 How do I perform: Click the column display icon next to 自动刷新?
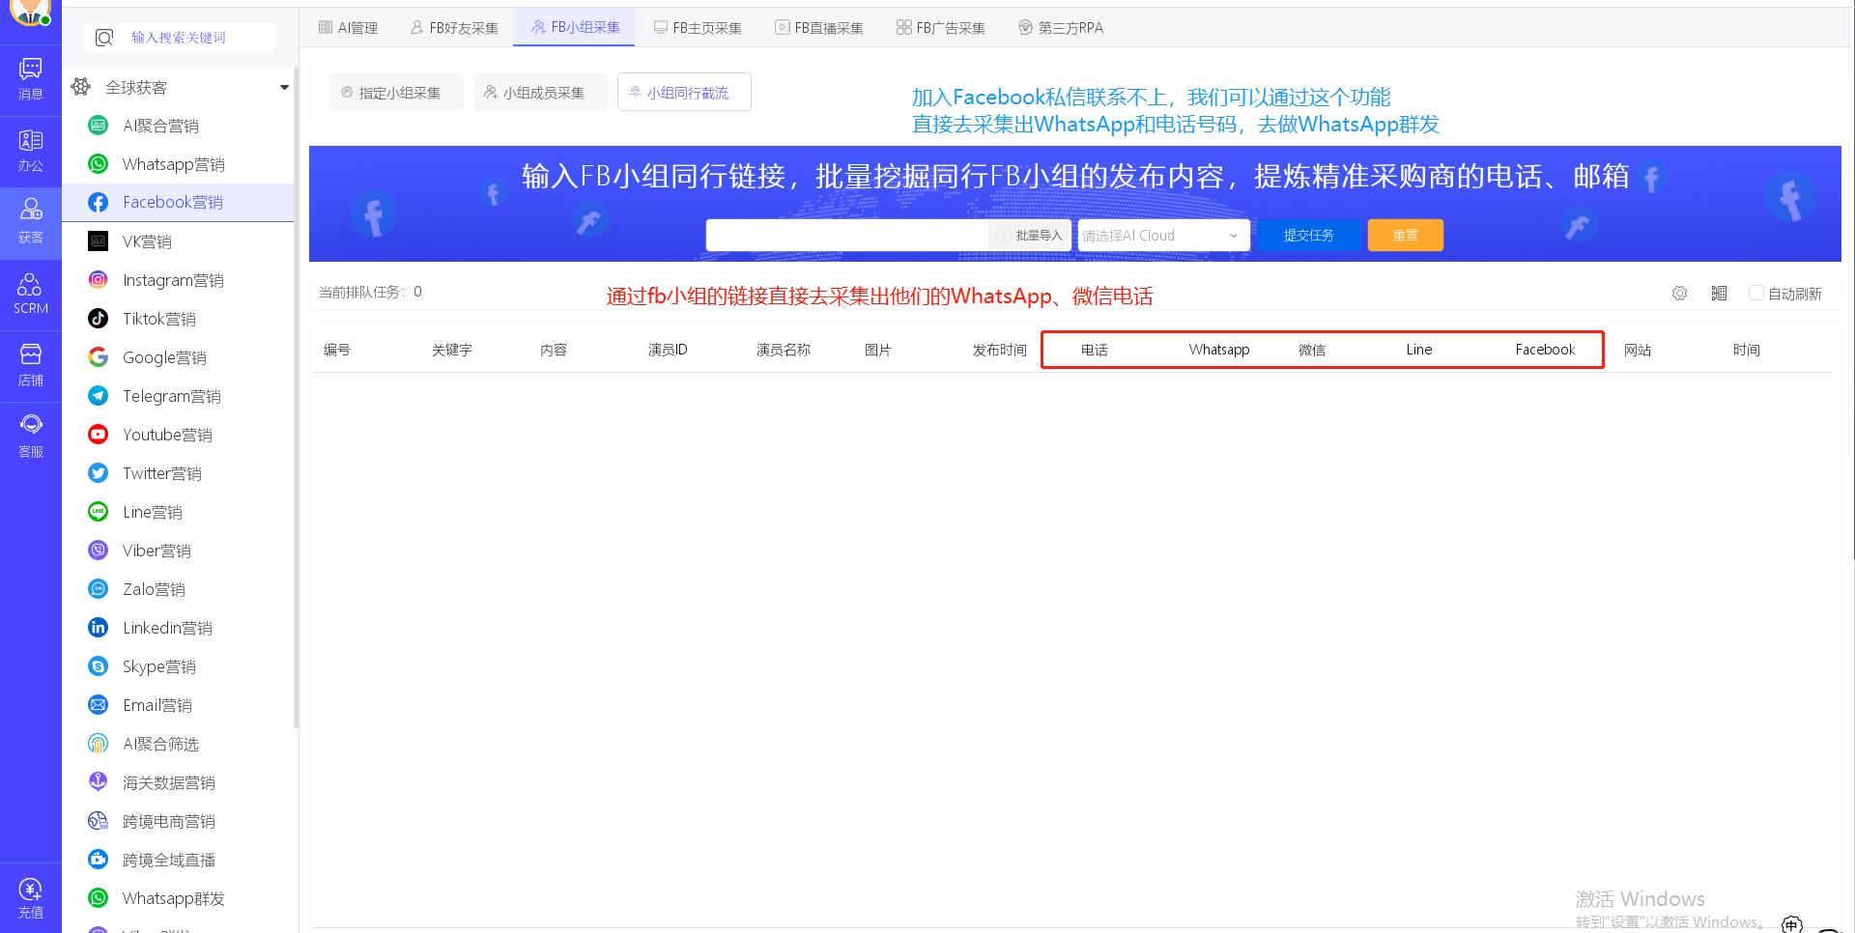point(1719,293)
